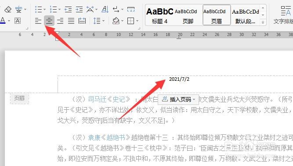The height and width of the screenshot is (166, 293).
Task: Click the 页眉 header label
Action: pyautogui.click(x=19, y=98)
